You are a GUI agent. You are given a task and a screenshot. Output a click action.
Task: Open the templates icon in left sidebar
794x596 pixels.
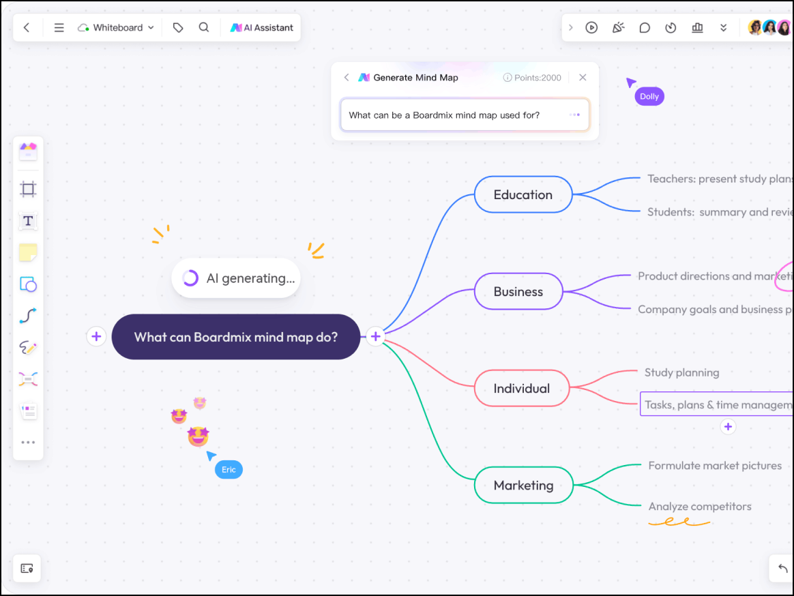click(29, 151)
